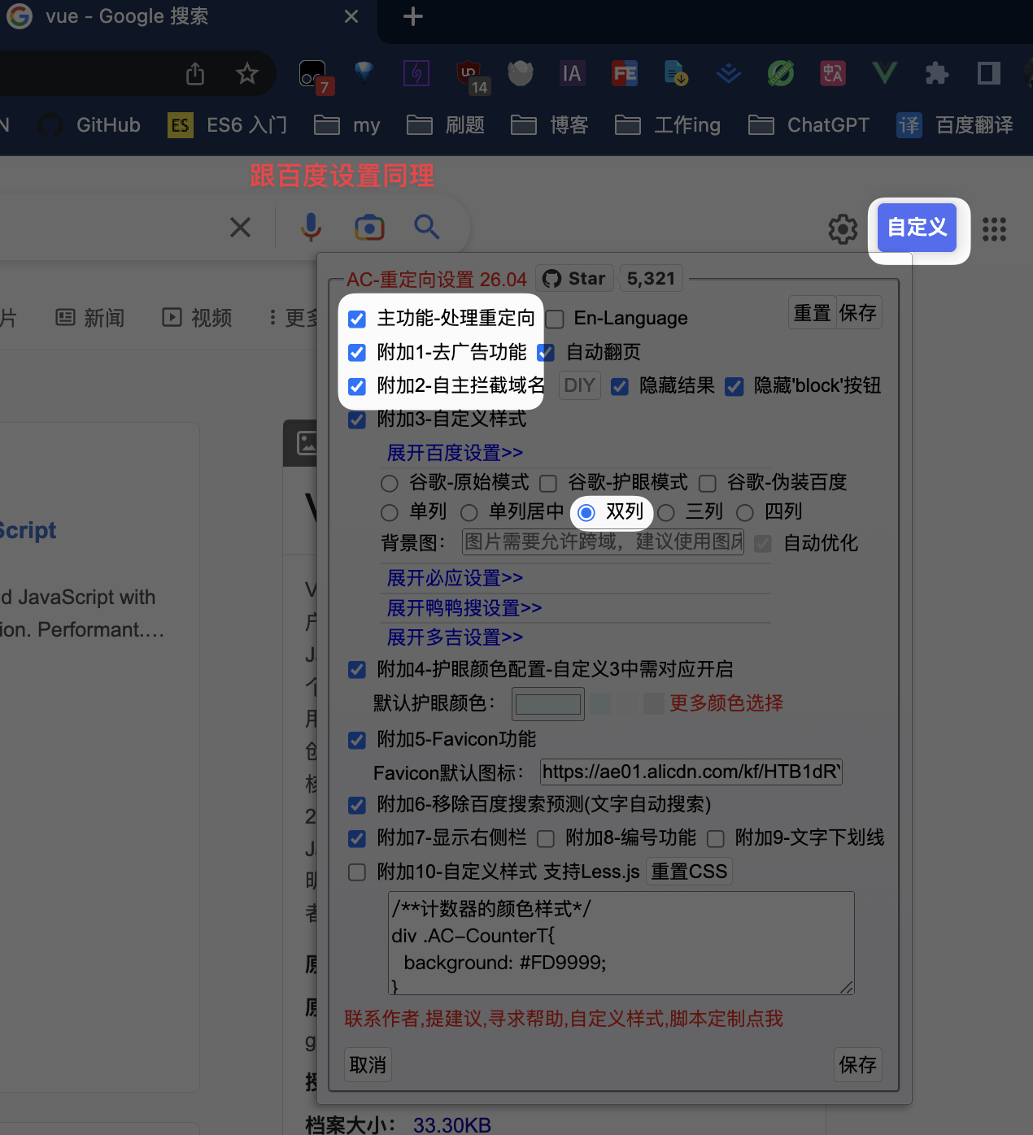The width and height of the screenshot is (1033, 1135).
Task: Click the Internet Archive extension icon
Action: point(573,73)
